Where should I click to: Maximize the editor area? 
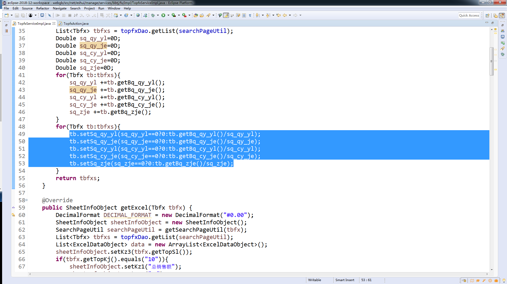493,23
